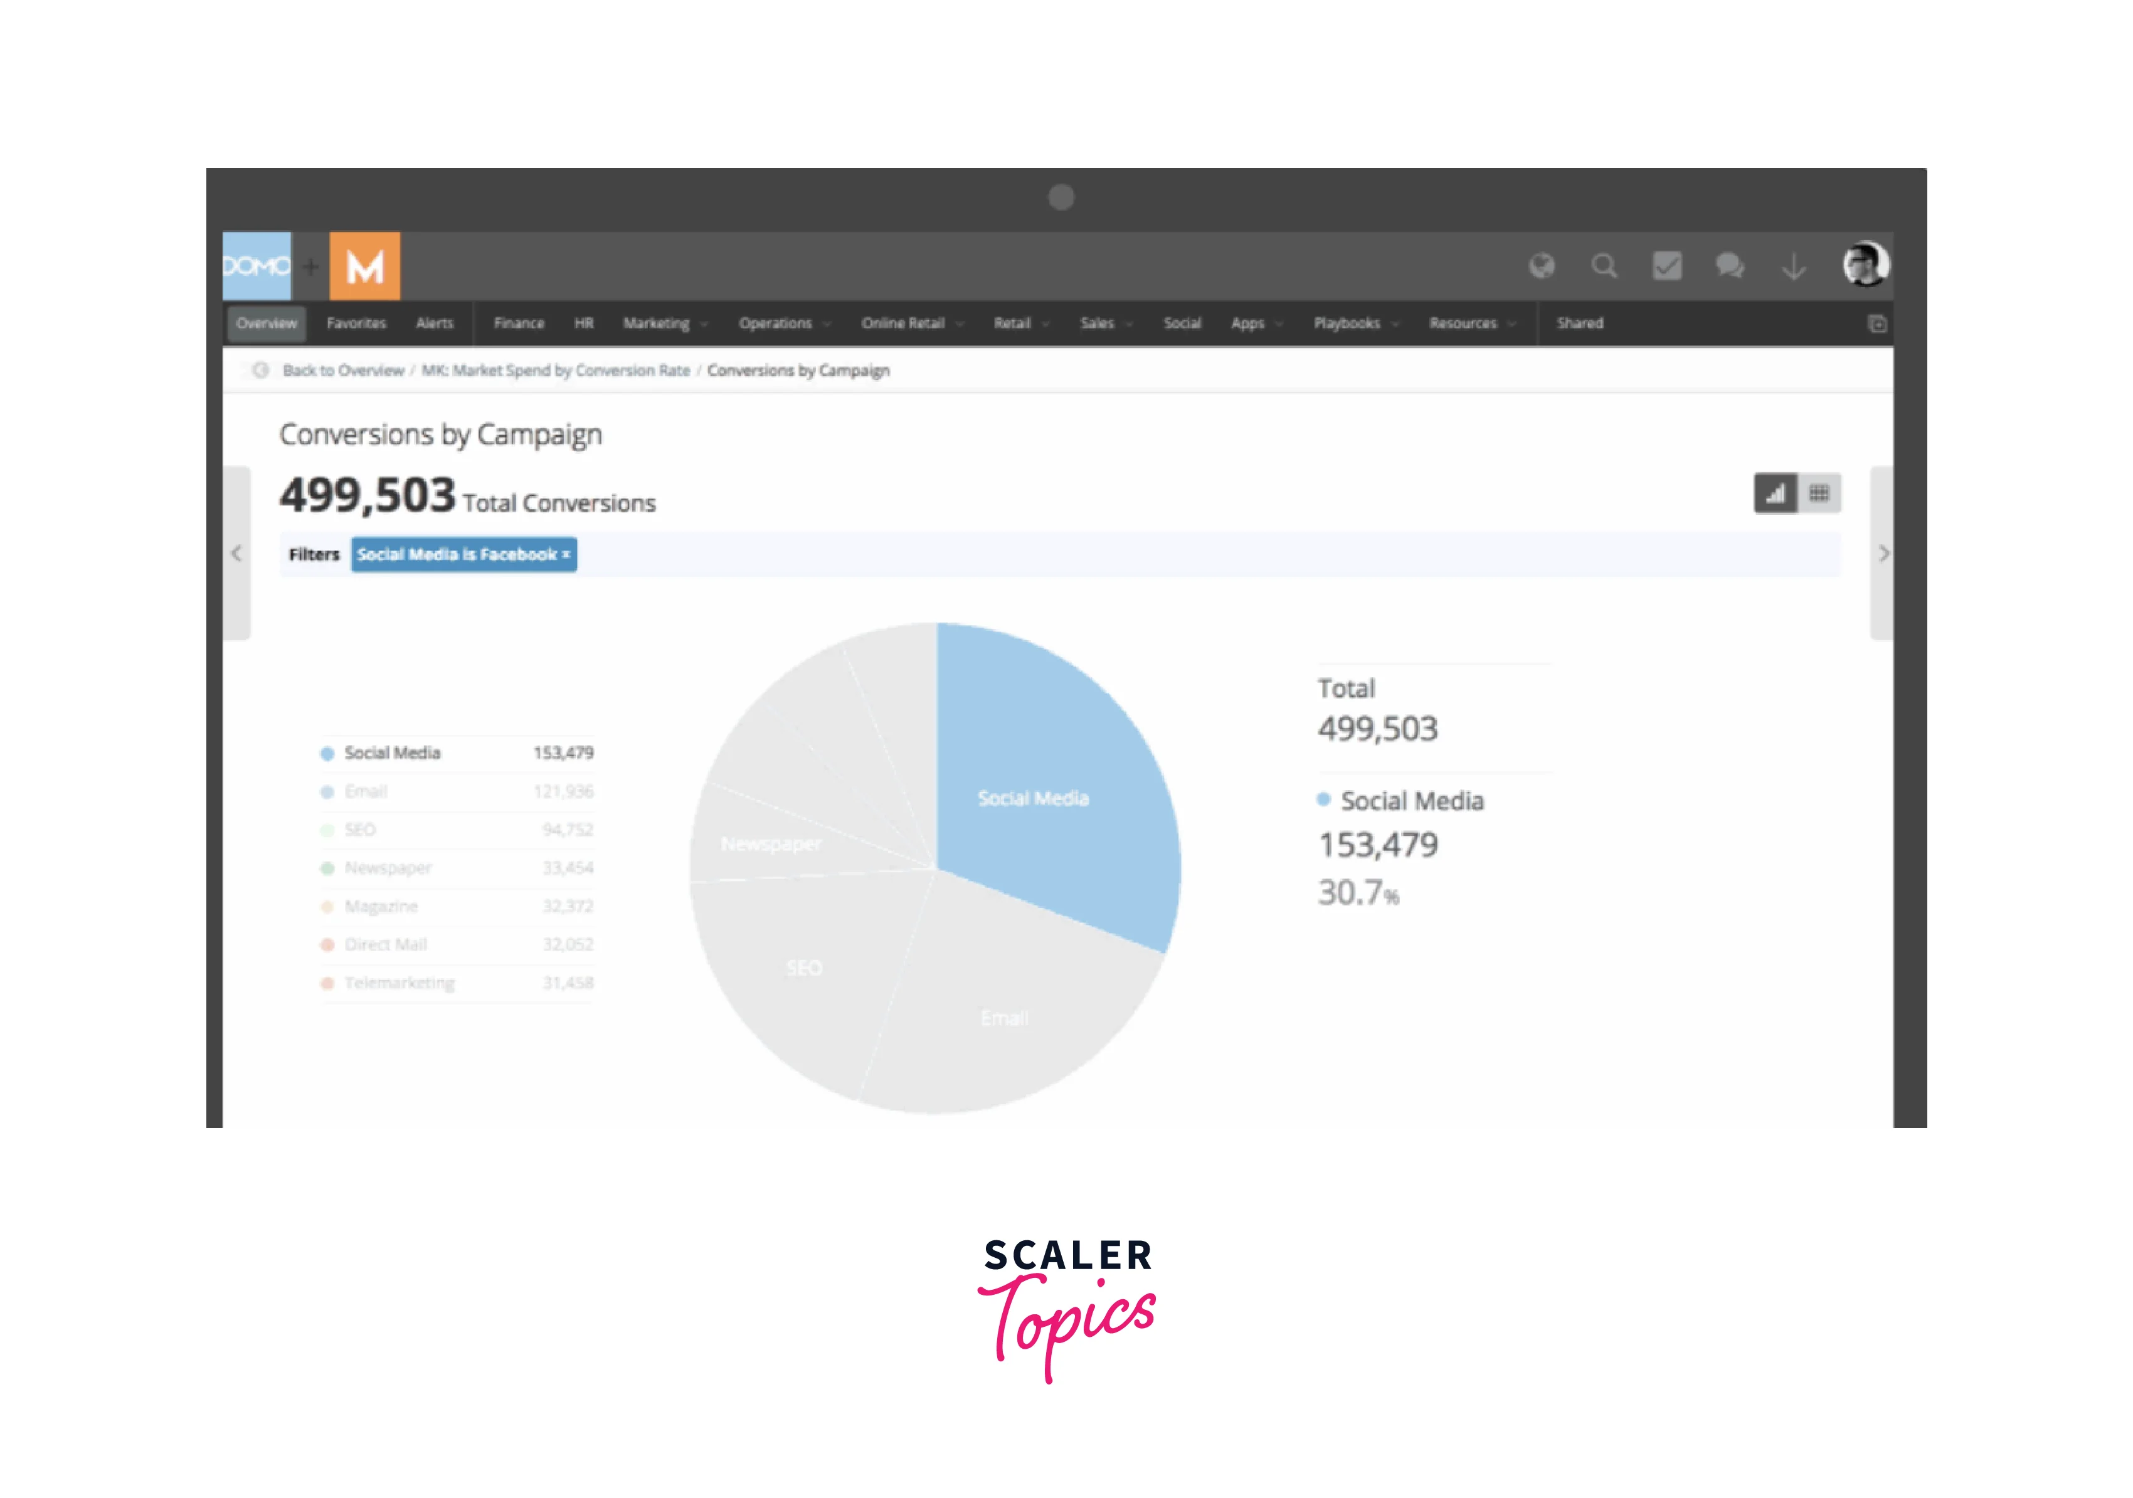Open the search magnifier icon
The width and height of the screenshot is (2133, 1498).
click(x=1604, y=266)
